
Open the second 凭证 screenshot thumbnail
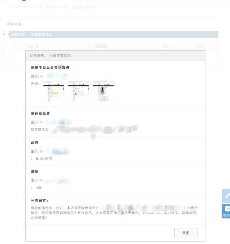tap(79, 91)
